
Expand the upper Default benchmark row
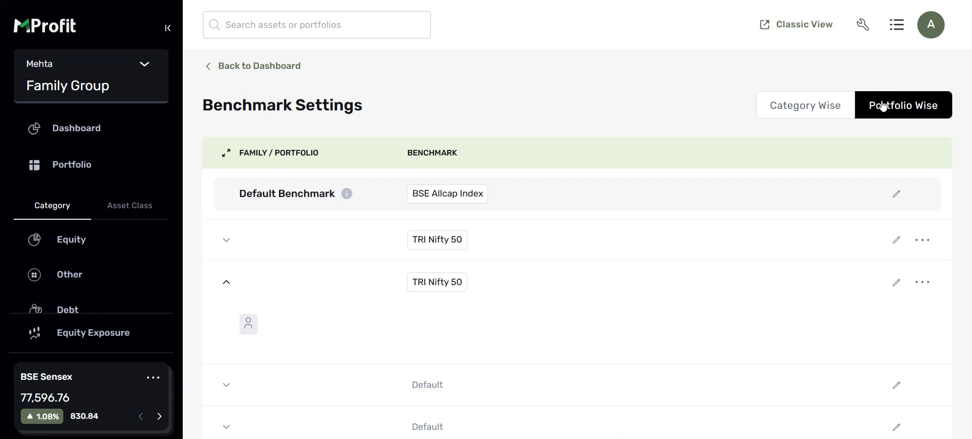pos(226,385)
